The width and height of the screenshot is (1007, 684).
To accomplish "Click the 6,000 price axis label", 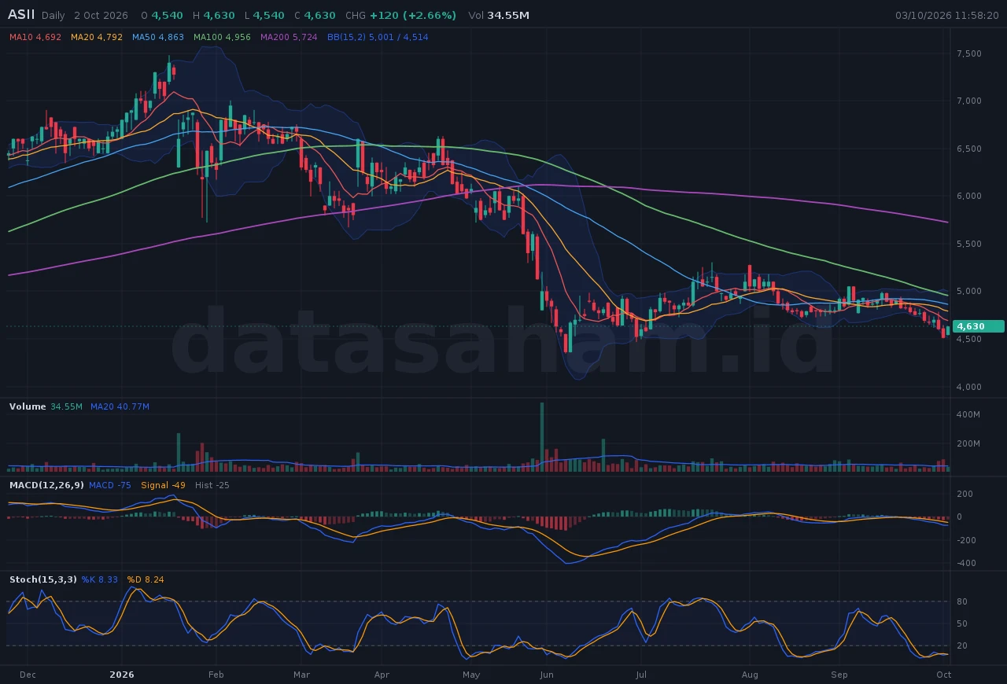I will point(968,196).
